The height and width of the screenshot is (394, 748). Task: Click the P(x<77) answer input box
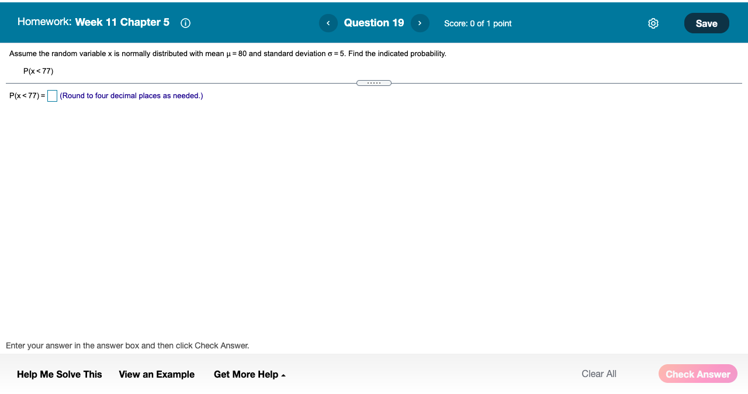52,96
